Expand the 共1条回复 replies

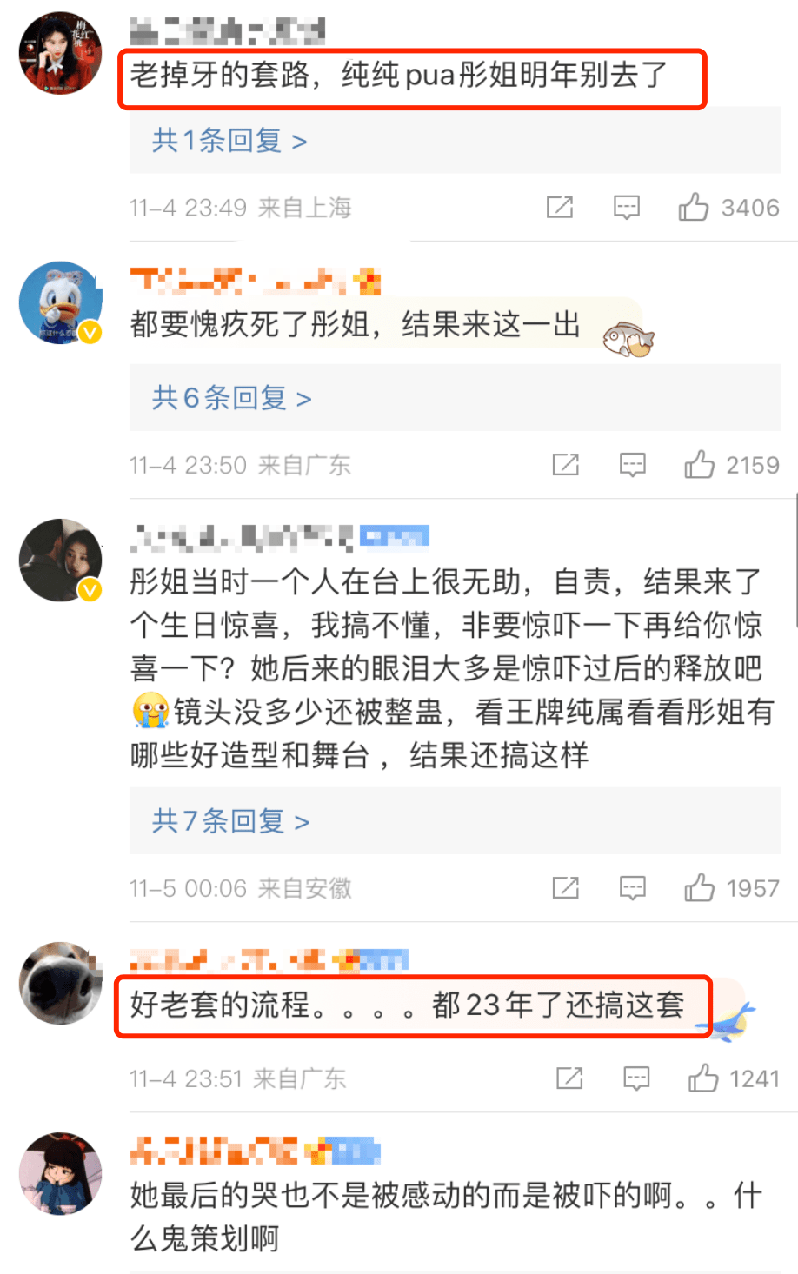pos(229,140)
